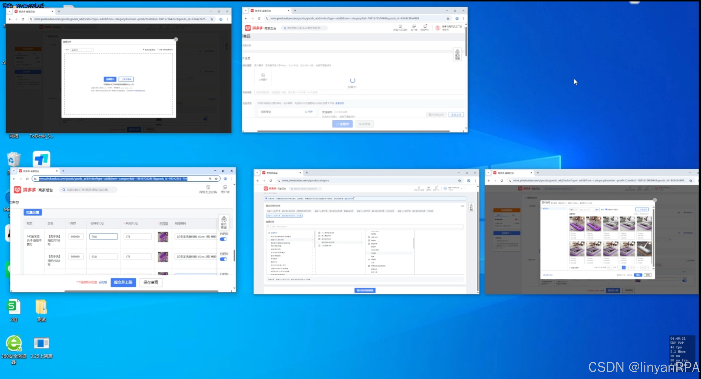
Task: Click the reload icon in the goods/category window
Action: click(271, 181)
